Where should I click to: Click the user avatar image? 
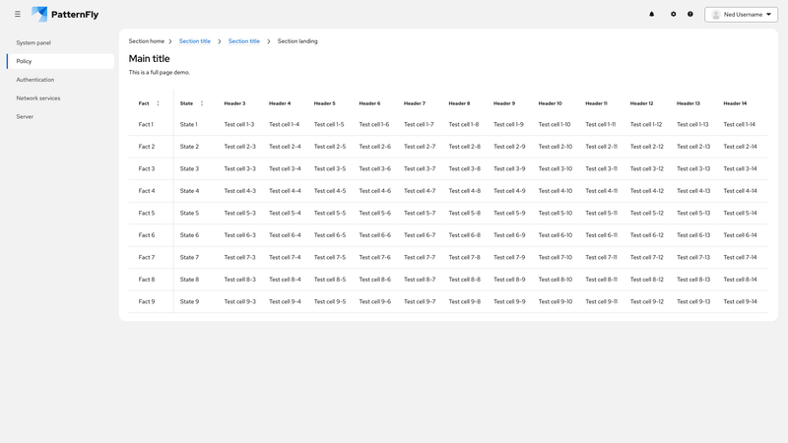pyautogui.click(x=716, y=15)
